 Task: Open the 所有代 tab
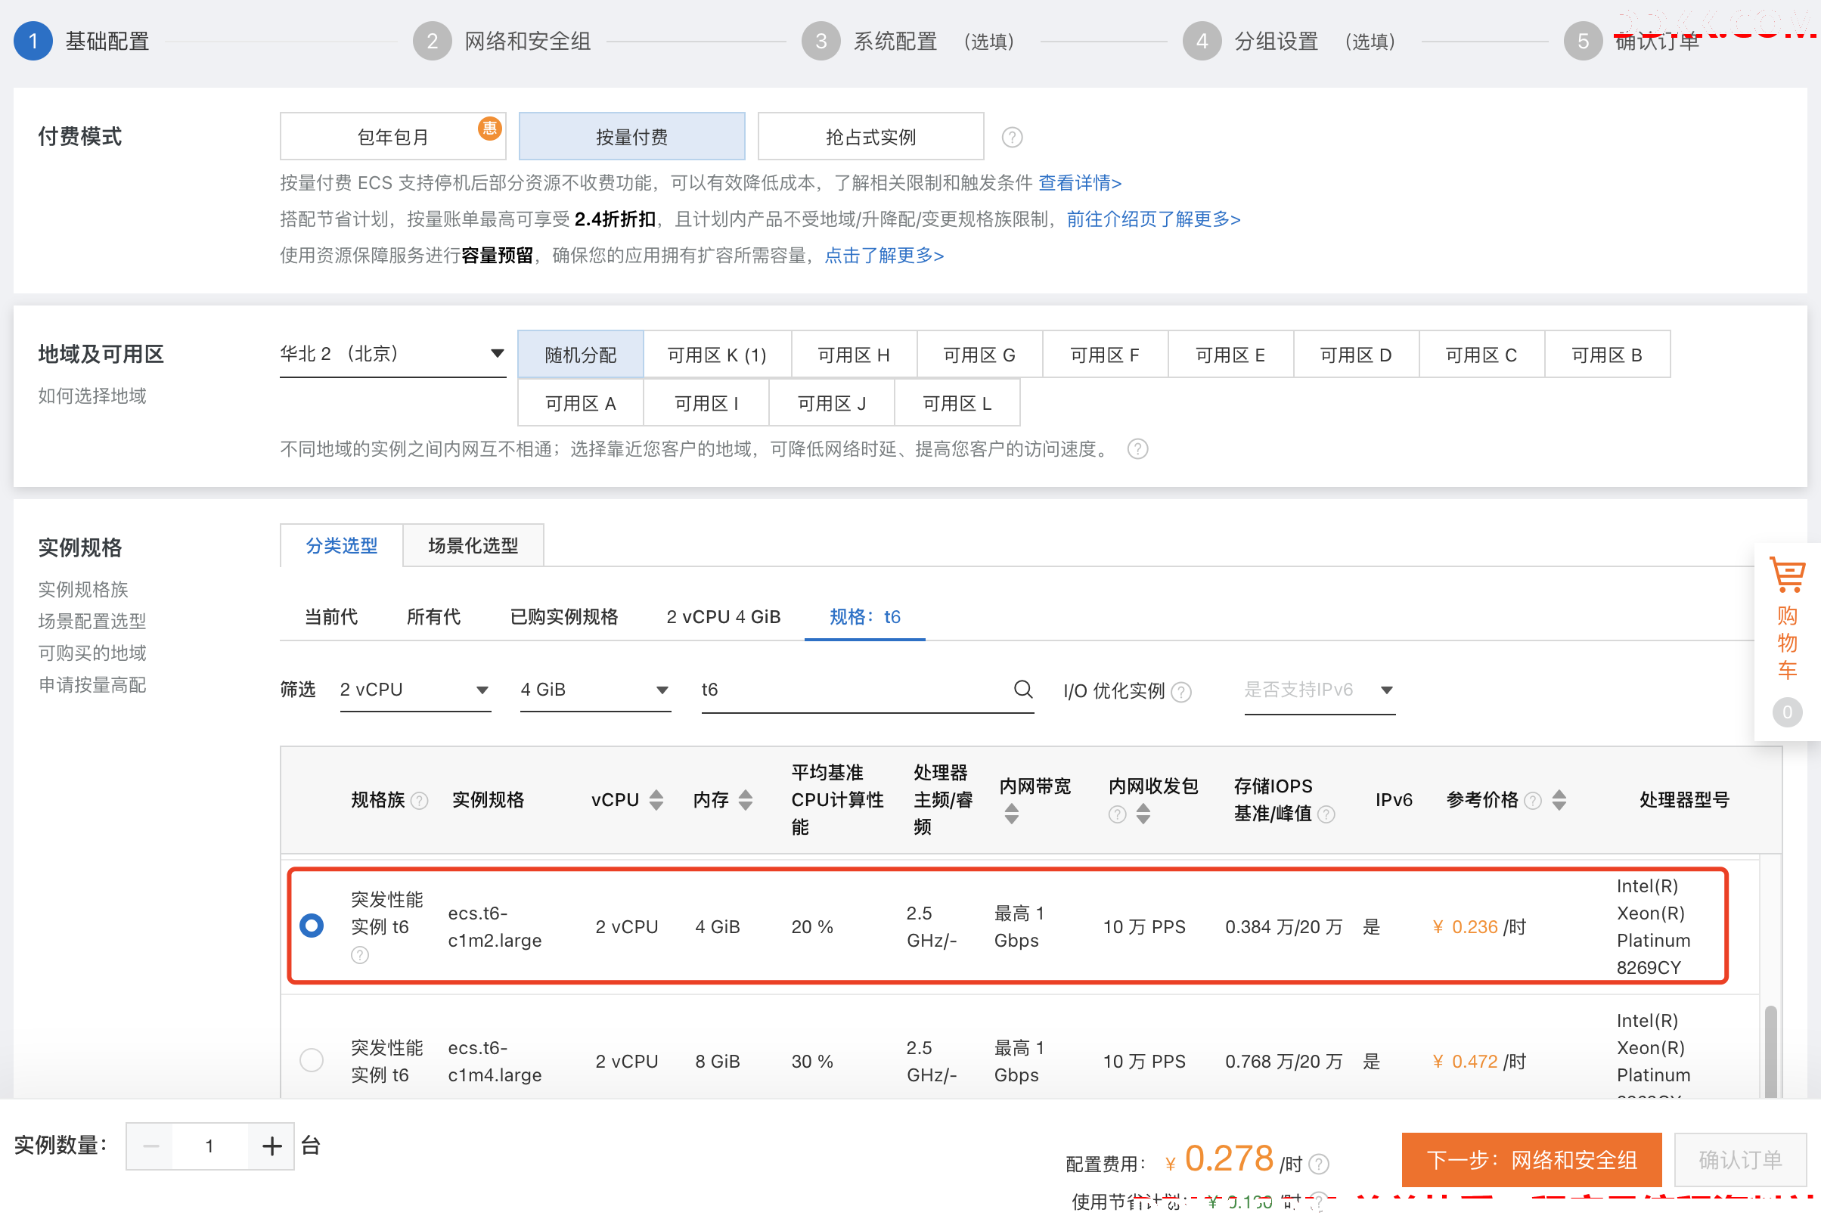(x=433, y=616)
